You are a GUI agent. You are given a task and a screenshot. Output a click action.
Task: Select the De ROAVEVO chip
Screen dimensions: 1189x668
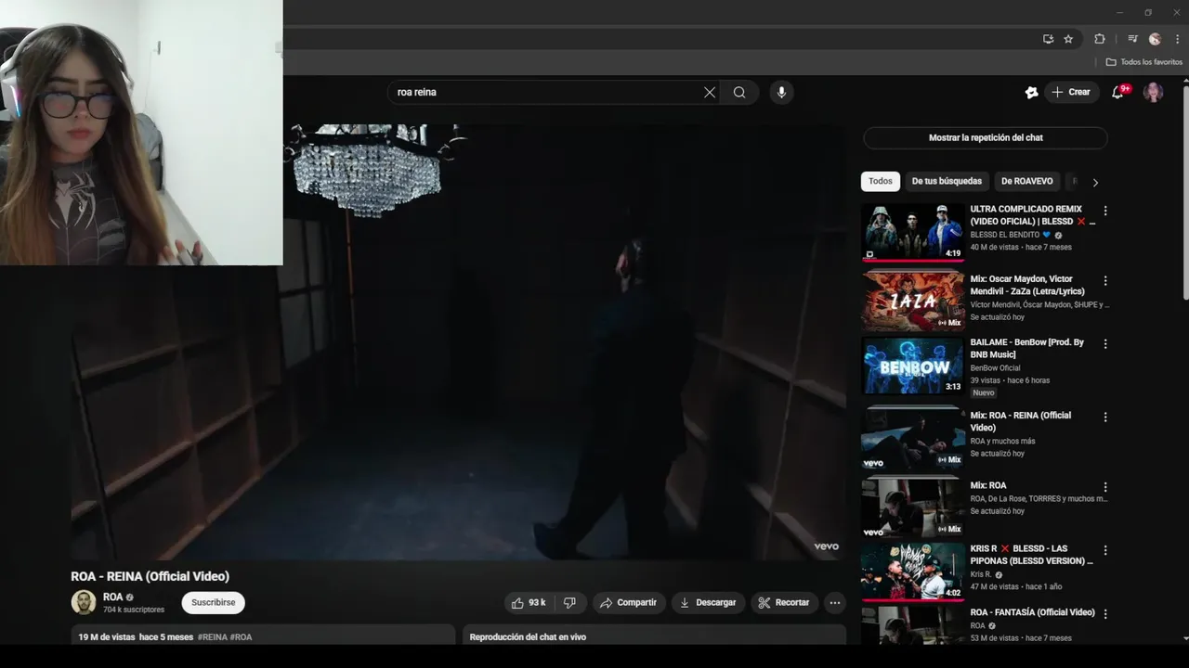1027,182
